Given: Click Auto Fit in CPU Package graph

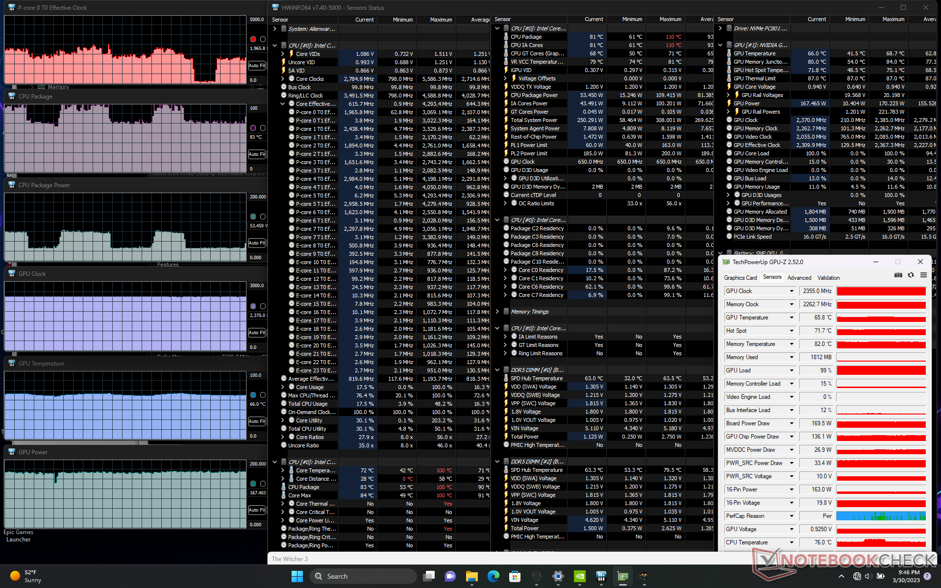Looking at the screenshot, I should tap(257, 154).
